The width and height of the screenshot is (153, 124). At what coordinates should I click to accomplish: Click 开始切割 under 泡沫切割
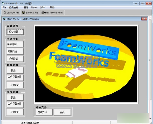coord(15,112)
